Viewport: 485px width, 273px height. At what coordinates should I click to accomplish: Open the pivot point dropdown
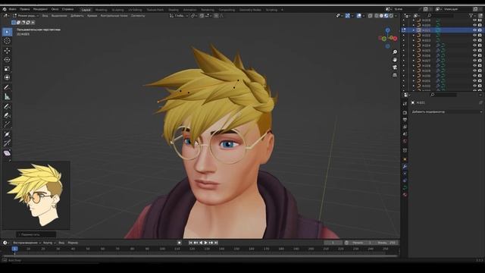point(194,16)
